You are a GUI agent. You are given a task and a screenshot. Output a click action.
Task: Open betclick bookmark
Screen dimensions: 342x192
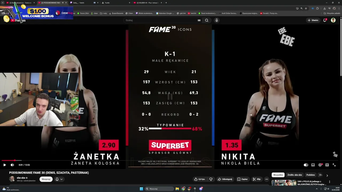tap(192, 13)
